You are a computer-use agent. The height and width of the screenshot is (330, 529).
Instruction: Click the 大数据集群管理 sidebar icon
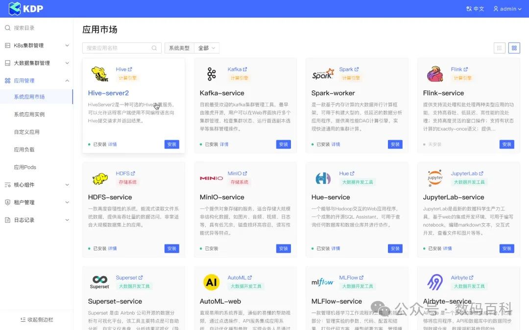coord(7,63)
